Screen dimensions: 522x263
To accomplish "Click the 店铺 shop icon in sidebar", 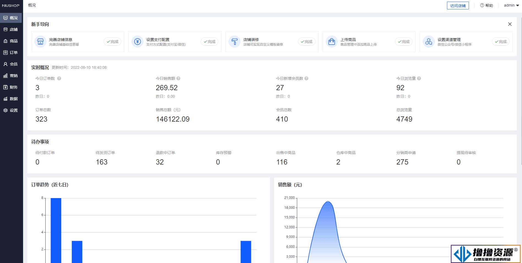I will point(5,29).
